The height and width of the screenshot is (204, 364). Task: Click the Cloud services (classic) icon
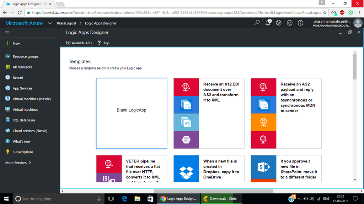point(8,131)
